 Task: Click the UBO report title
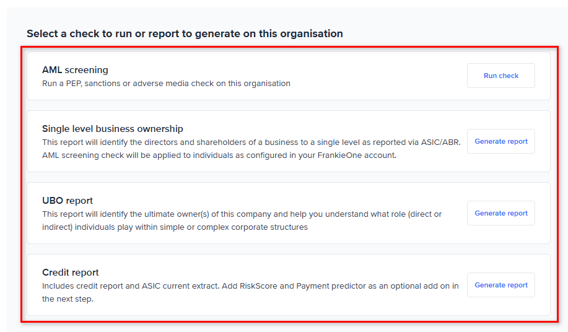(x=68, y=201)
